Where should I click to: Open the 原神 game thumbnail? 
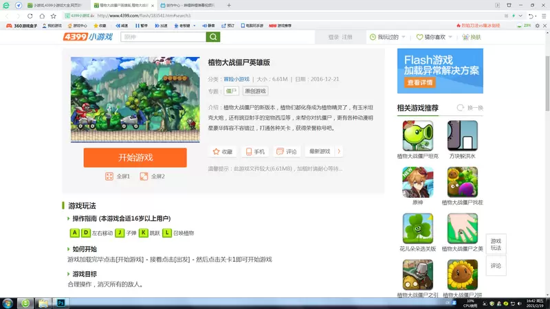418,182
